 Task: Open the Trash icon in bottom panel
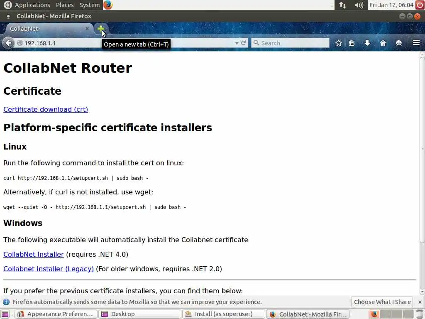click(x=419, y=314)
